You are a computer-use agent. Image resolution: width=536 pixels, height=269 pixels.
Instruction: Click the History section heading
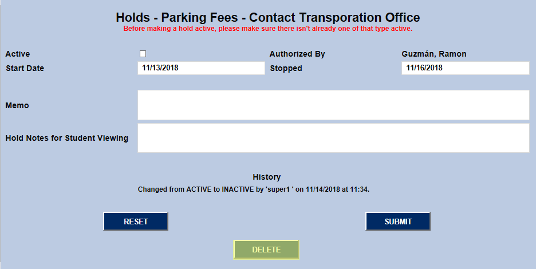266,177
